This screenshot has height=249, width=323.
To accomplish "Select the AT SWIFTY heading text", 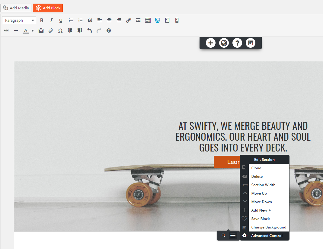I will 243,137.
